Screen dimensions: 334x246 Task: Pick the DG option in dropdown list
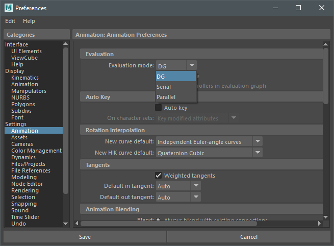[x=175, y=77]
